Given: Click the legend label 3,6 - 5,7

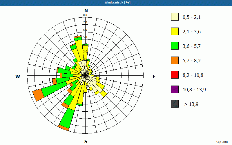Looking at the screenshot, I should click(192, 46).
